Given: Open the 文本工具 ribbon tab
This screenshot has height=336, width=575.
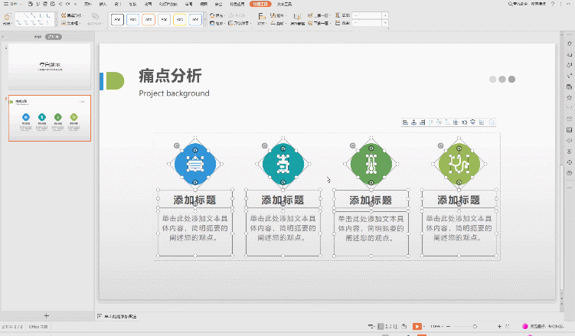Looking at the screenshot, I should (285, 4).
